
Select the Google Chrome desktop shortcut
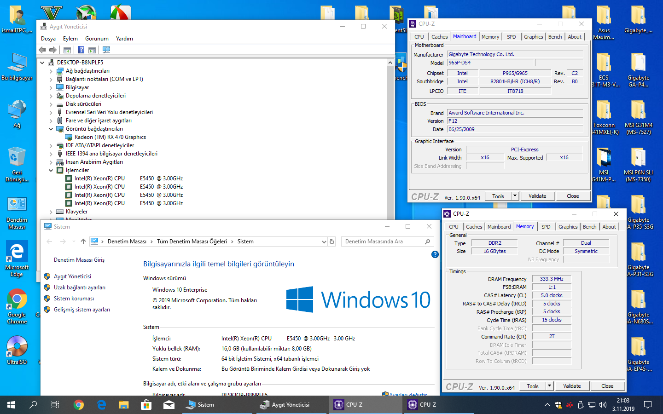pos(17,307)
